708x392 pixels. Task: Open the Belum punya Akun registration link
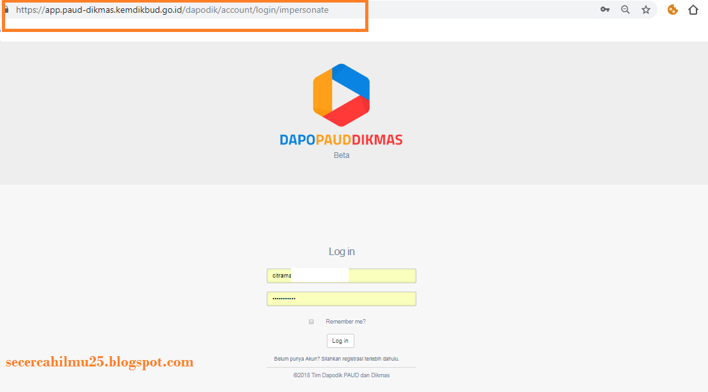tap(337, 359)
